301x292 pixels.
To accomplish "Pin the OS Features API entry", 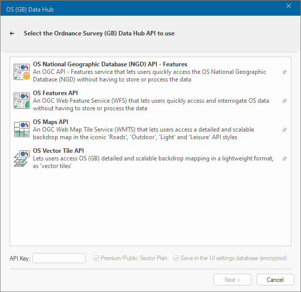I will 284,101.
